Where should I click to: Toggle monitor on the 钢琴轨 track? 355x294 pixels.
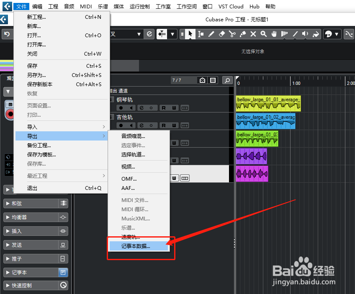tap(131, 108)
